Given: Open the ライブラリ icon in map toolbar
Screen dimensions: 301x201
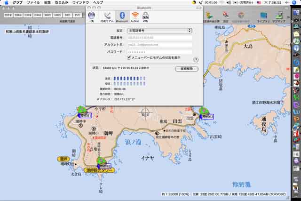Looking at the screenshot, I should pyautogui.click(x=263, y=17).
